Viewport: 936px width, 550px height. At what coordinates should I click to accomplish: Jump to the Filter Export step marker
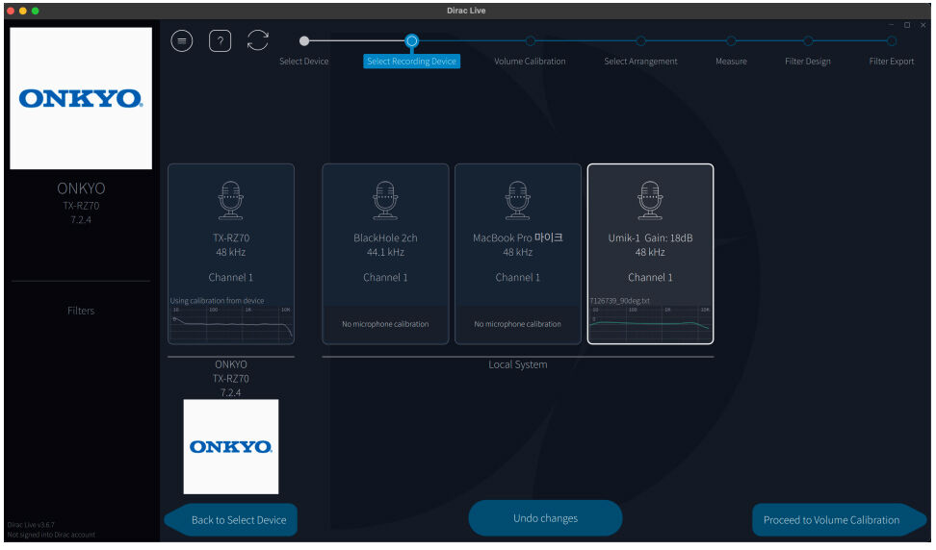[x=892, y=41]
